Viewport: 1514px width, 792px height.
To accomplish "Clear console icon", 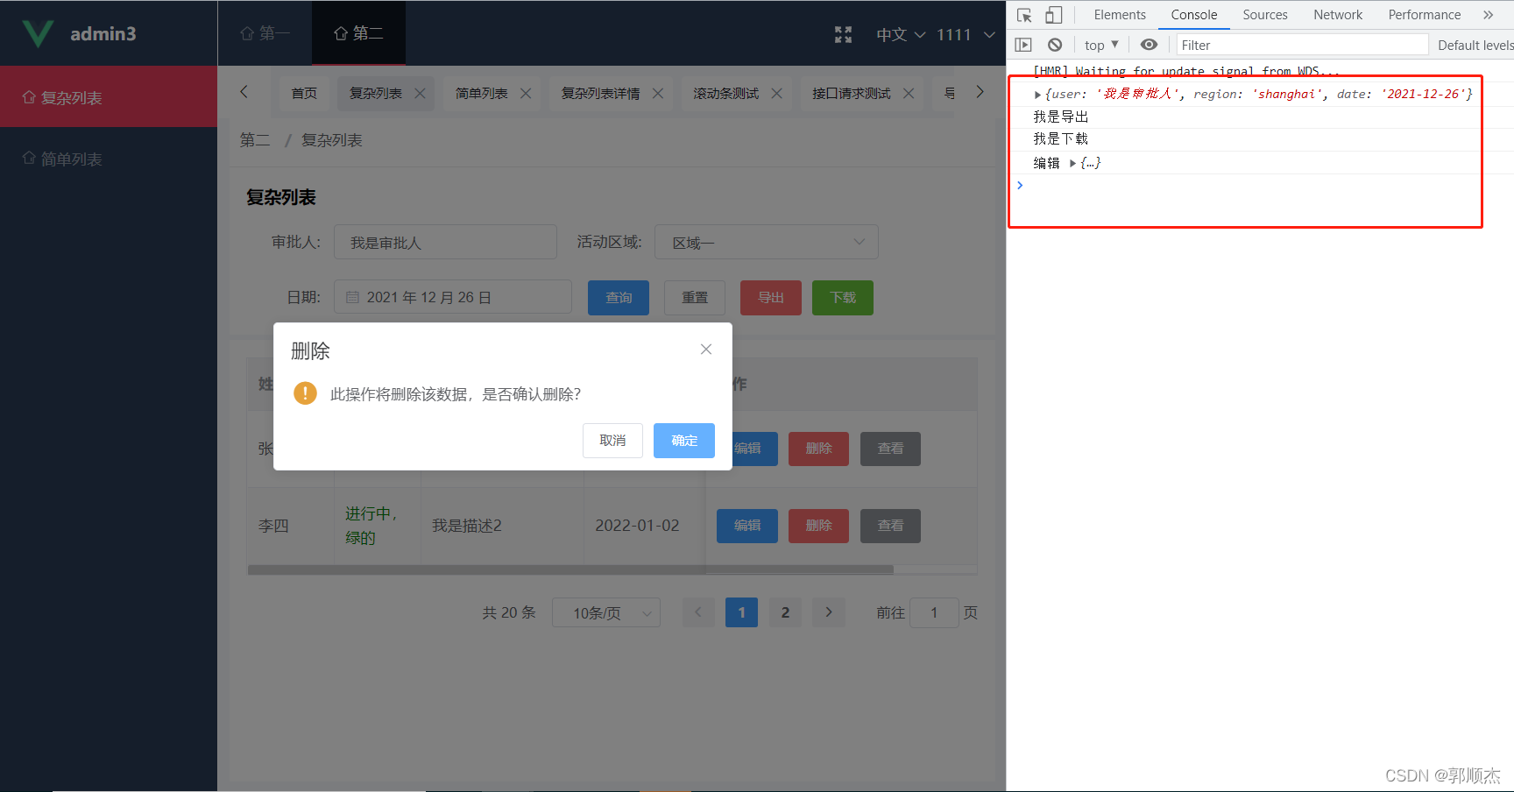I will click(1055, 45).
